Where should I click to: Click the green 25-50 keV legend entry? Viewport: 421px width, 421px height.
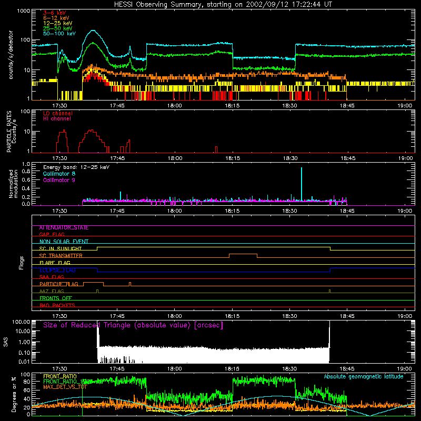[x=58, y=28]
